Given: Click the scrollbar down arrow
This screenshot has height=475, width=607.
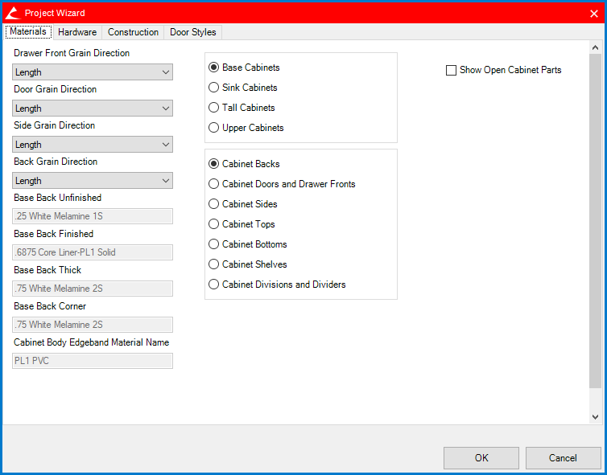Looking at the screenshot, I should pyautogui.click(x=596, y=417).
